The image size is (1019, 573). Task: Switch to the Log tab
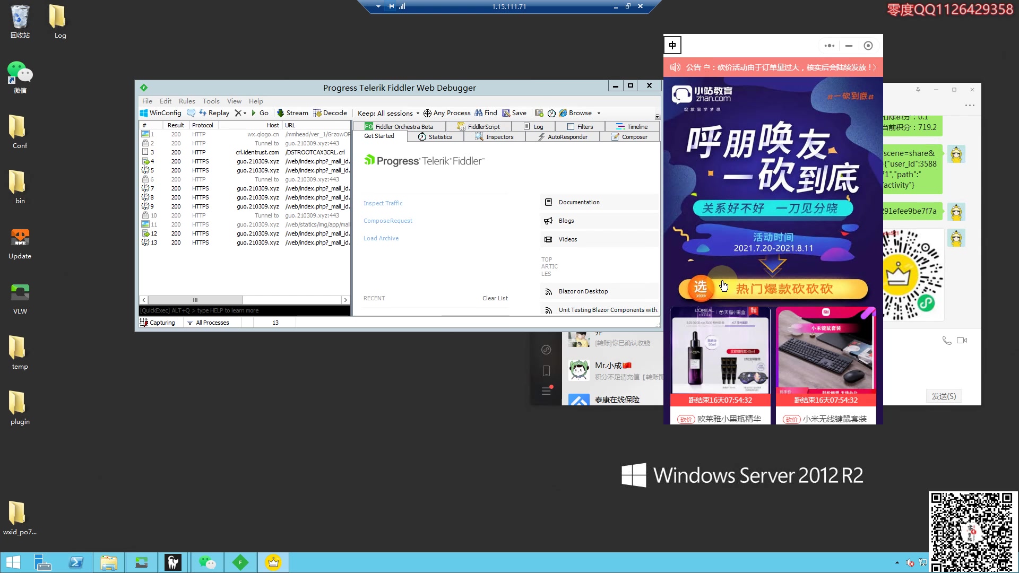coord(533,126)
